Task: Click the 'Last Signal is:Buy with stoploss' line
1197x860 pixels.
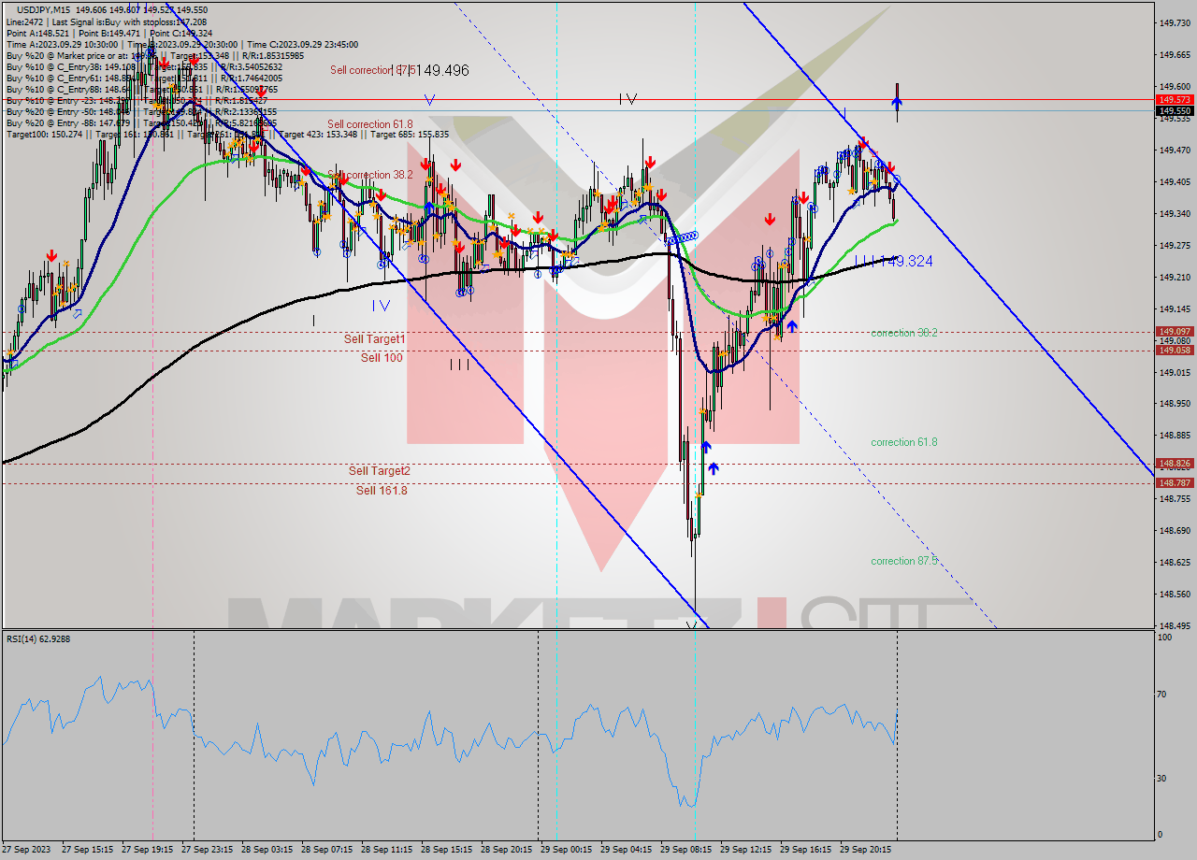Action: [106, 21]
